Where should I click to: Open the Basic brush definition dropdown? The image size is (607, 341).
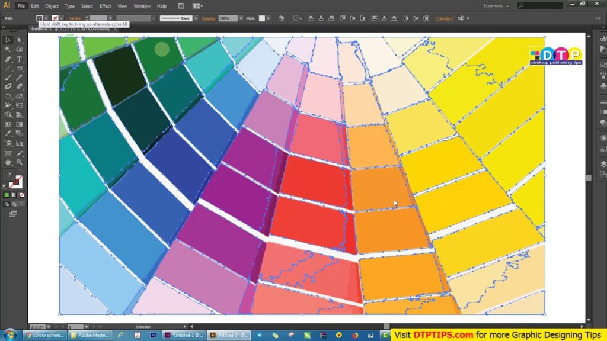click(x=196, y=18)
